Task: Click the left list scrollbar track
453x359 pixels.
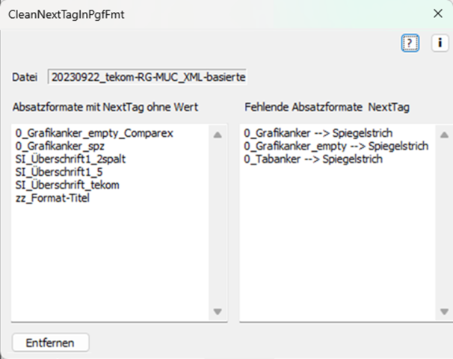Action: [218, 223]
